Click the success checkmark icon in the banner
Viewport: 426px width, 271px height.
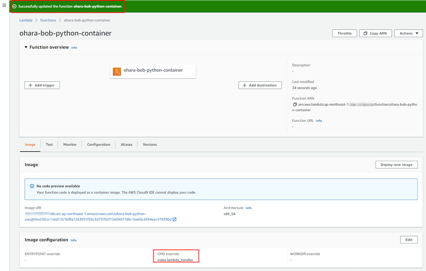point(14,6)
